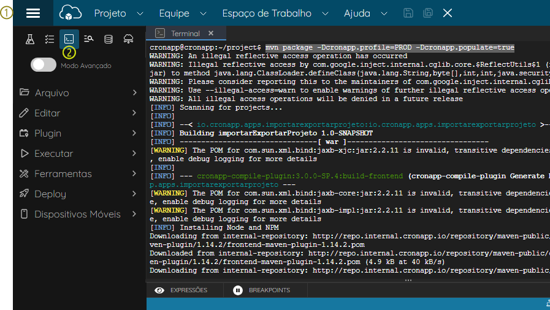The height and width of the screenshot is (310, 550).
Task: Expand arrow next to Dispositivos Móveis
Action: tap(135, 214)
